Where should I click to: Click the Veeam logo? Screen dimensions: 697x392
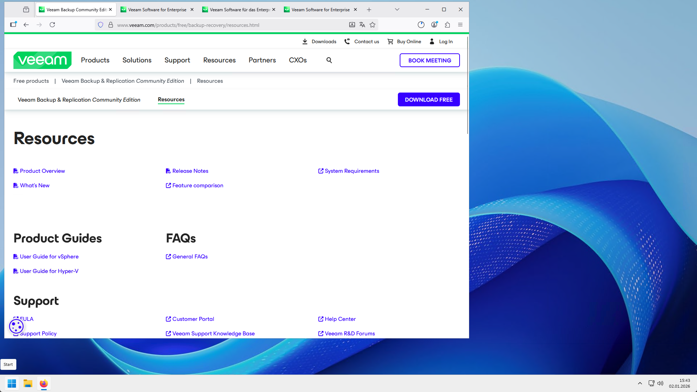(x=42, y=60)
